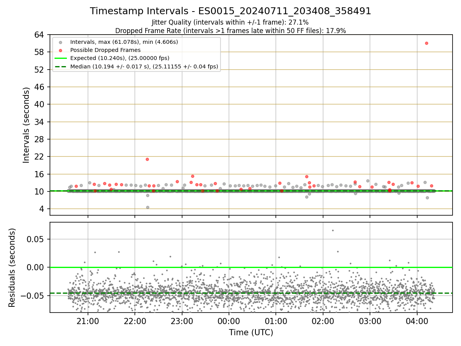Click the Intervals (seconds) axis label
Image resolution: width=461 pixels, height=346 pixels.
click(26, 125)
